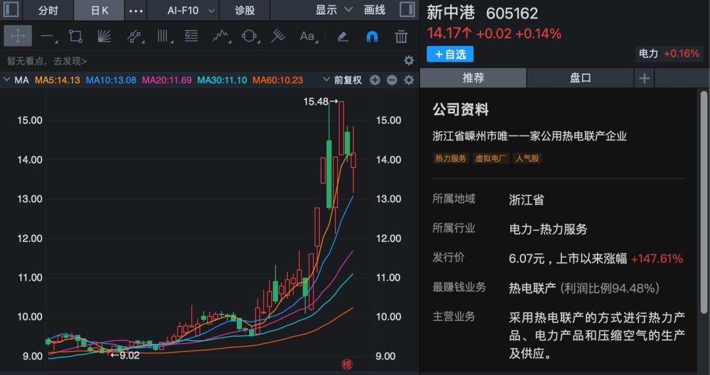The image size is (710, 375).
Task: Select the Aa text annotation tool
Action: coord(307,36)
